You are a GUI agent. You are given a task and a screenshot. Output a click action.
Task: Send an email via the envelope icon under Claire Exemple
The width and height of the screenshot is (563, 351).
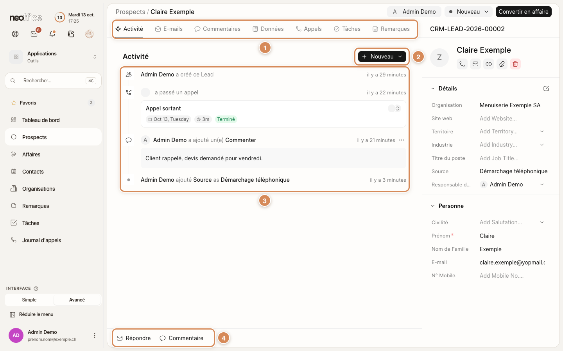tap(475, 64)
